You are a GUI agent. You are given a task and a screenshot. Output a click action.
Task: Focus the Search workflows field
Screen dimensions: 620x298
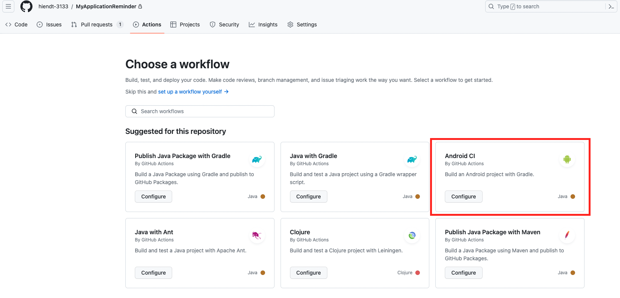(200, 111)
